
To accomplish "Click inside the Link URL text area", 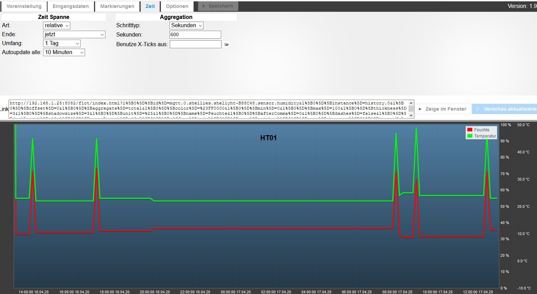I will click(209, 109).
